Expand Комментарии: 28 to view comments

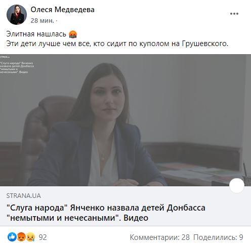(x=159, y=237)
